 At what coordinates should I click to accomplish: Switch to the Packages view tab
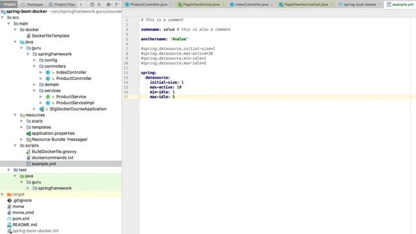32,5
